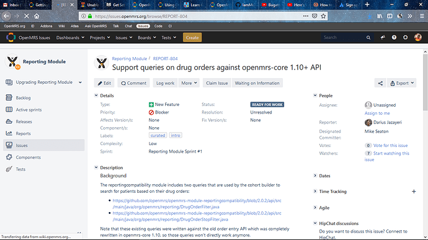Open the Tests dropdown in the top navigation

coord(169,38)
